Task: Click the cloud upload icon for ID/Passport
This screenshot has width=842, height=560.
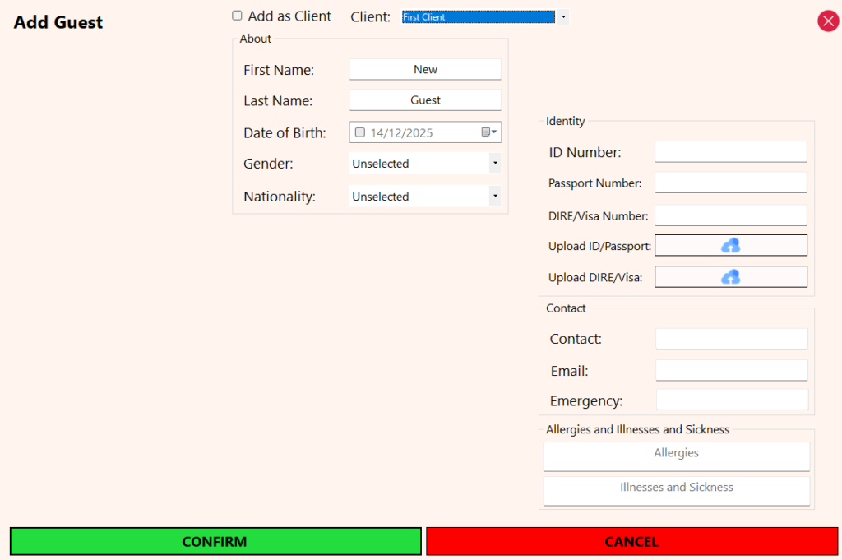Action: [730, 245]
